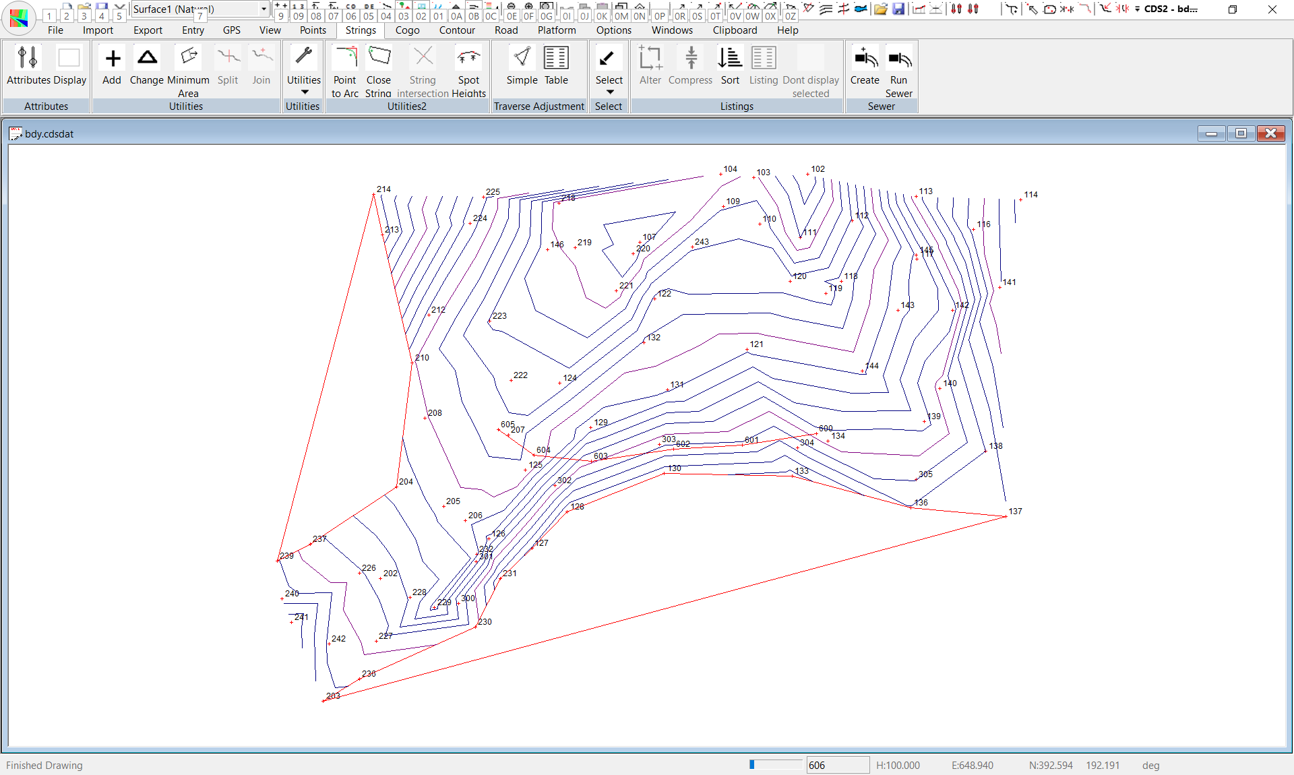1294x775 pixels.
Task: Expand the Surface1 (Natural) combo box
Action: coord(264,9)
